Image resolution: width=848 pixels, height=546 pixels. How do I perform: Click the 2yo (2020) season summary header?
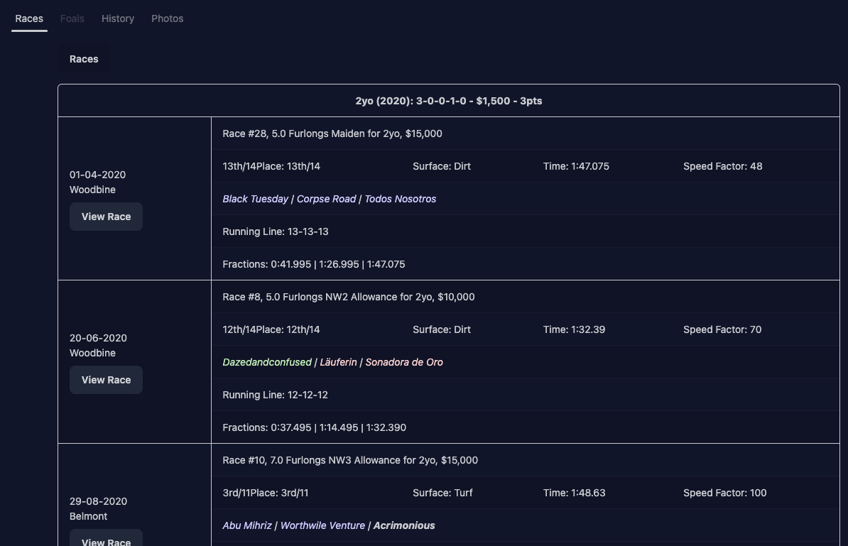448,101
